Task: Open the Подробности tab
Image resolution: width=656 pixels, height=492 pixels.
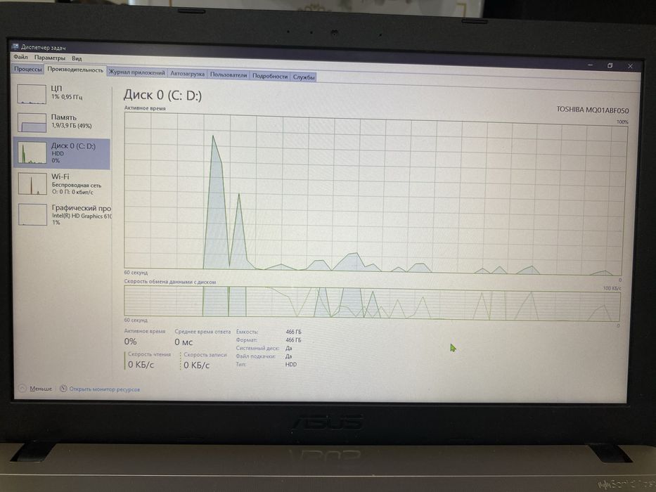Action: (x=270, y=76)
